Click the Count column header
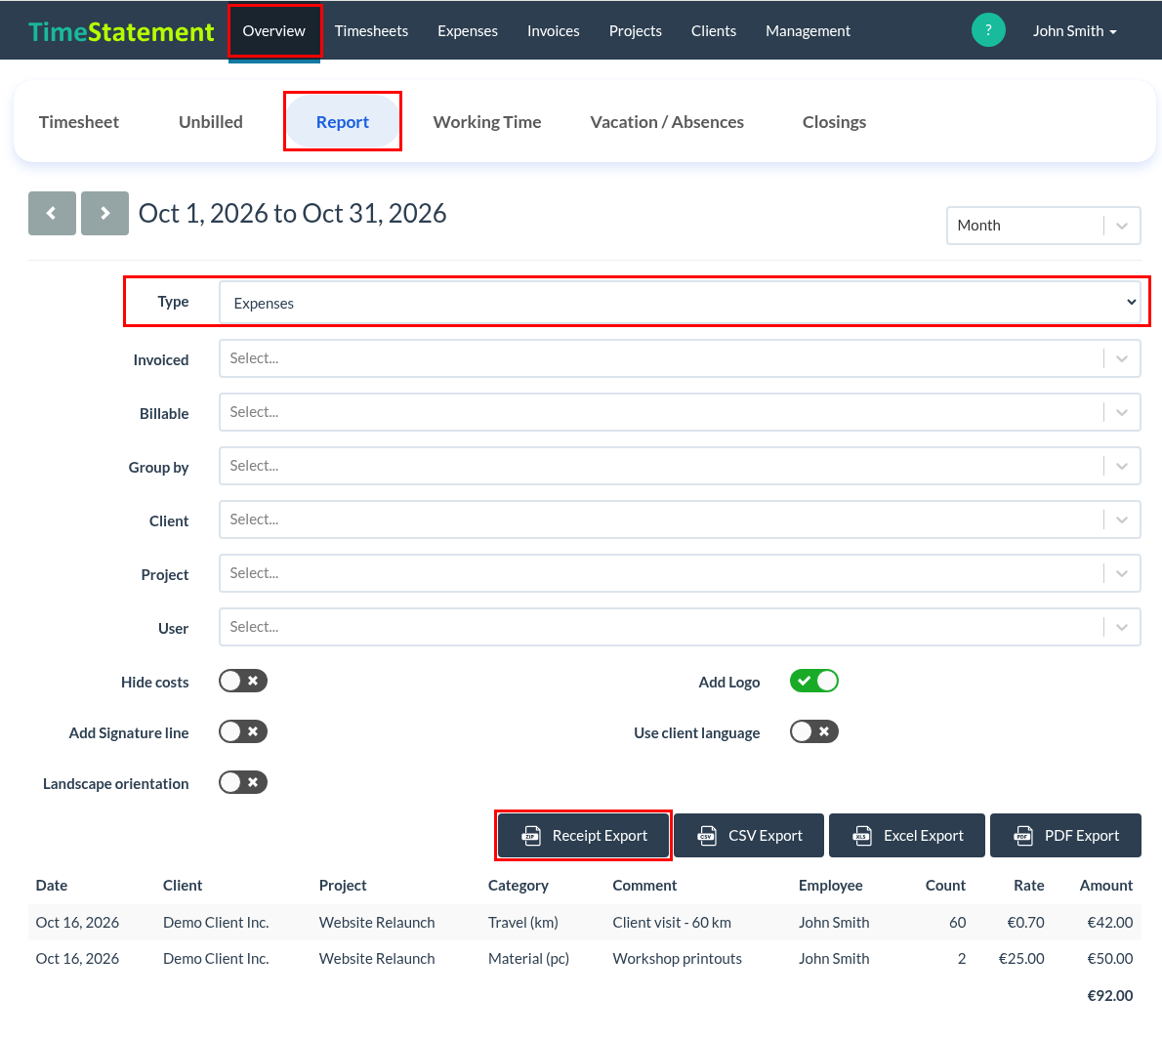 (945, 886)
